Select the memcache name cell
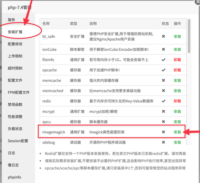This screenshot has height=183, width=200. 51,81
